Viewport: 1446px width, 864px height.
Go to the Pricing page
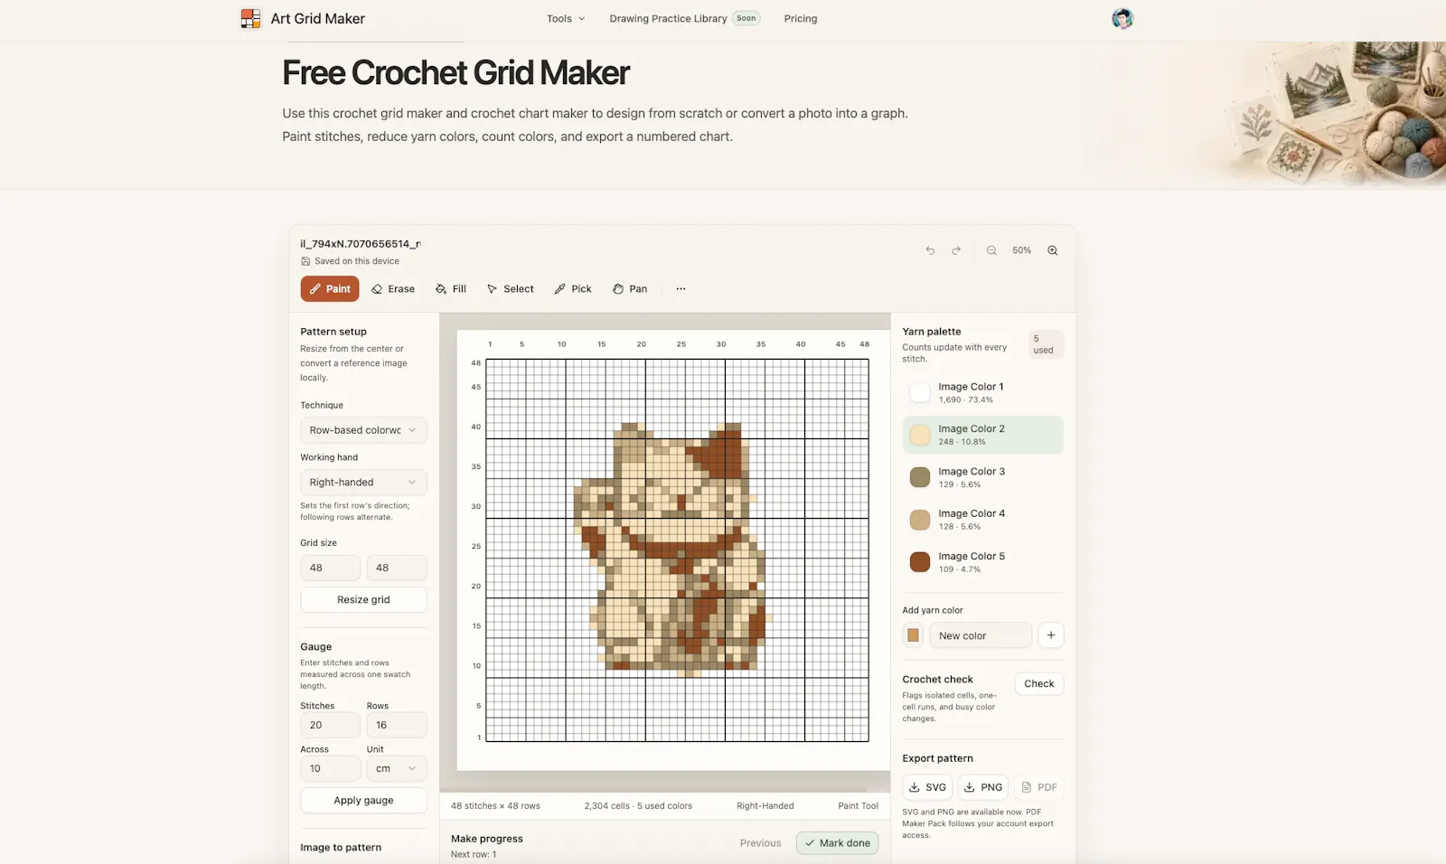tap(801, 19)
